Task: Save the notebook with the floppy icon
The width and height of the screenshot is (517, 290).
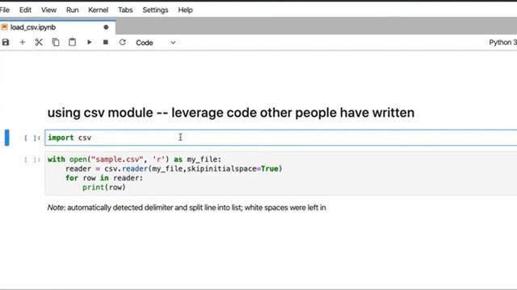Action: pyautogui.click(x=6, y=43)
